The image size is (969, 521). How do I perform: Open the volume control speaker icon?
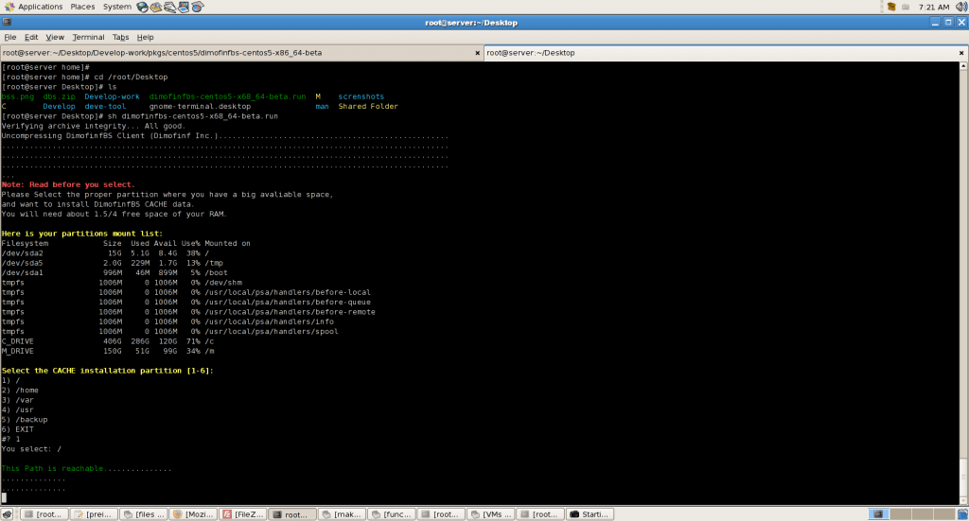tap(961, 7)
